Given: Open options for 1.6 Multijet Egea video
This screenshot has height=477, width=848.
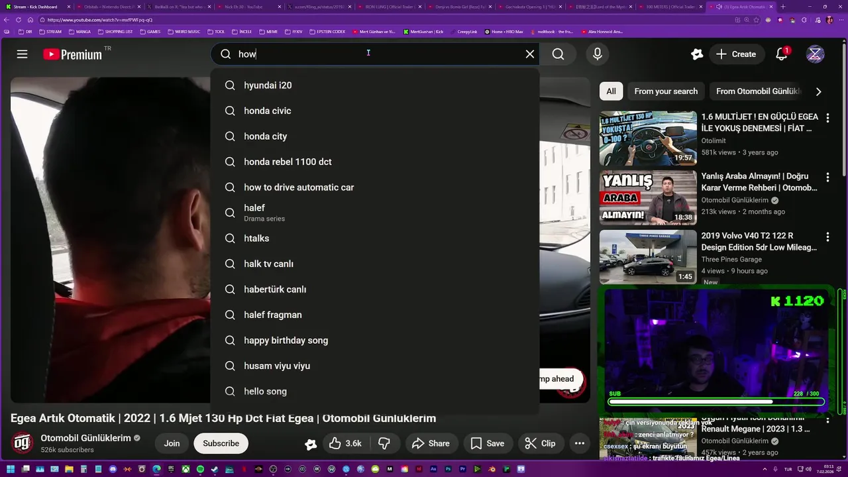Looking at the screenshot, I should 827,118.
